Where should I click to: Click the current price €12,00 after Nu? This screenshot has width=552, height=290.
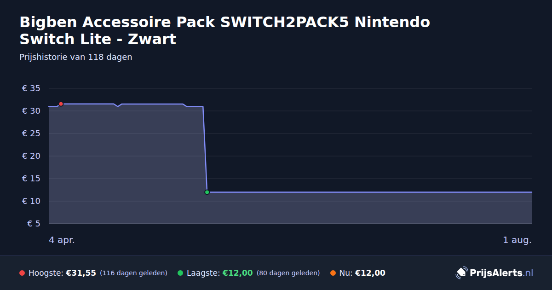tap(370, 273)
